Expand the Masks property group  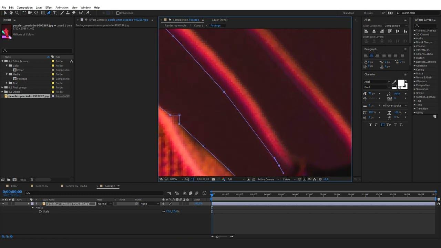tap(33, 208)
